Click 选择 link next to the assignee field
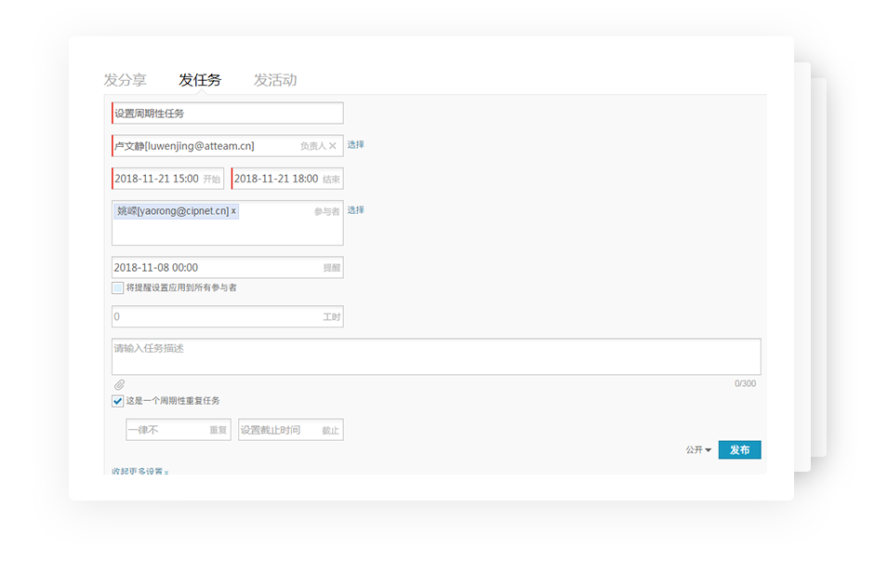The image size is (874, 575). tap(356, 145)
